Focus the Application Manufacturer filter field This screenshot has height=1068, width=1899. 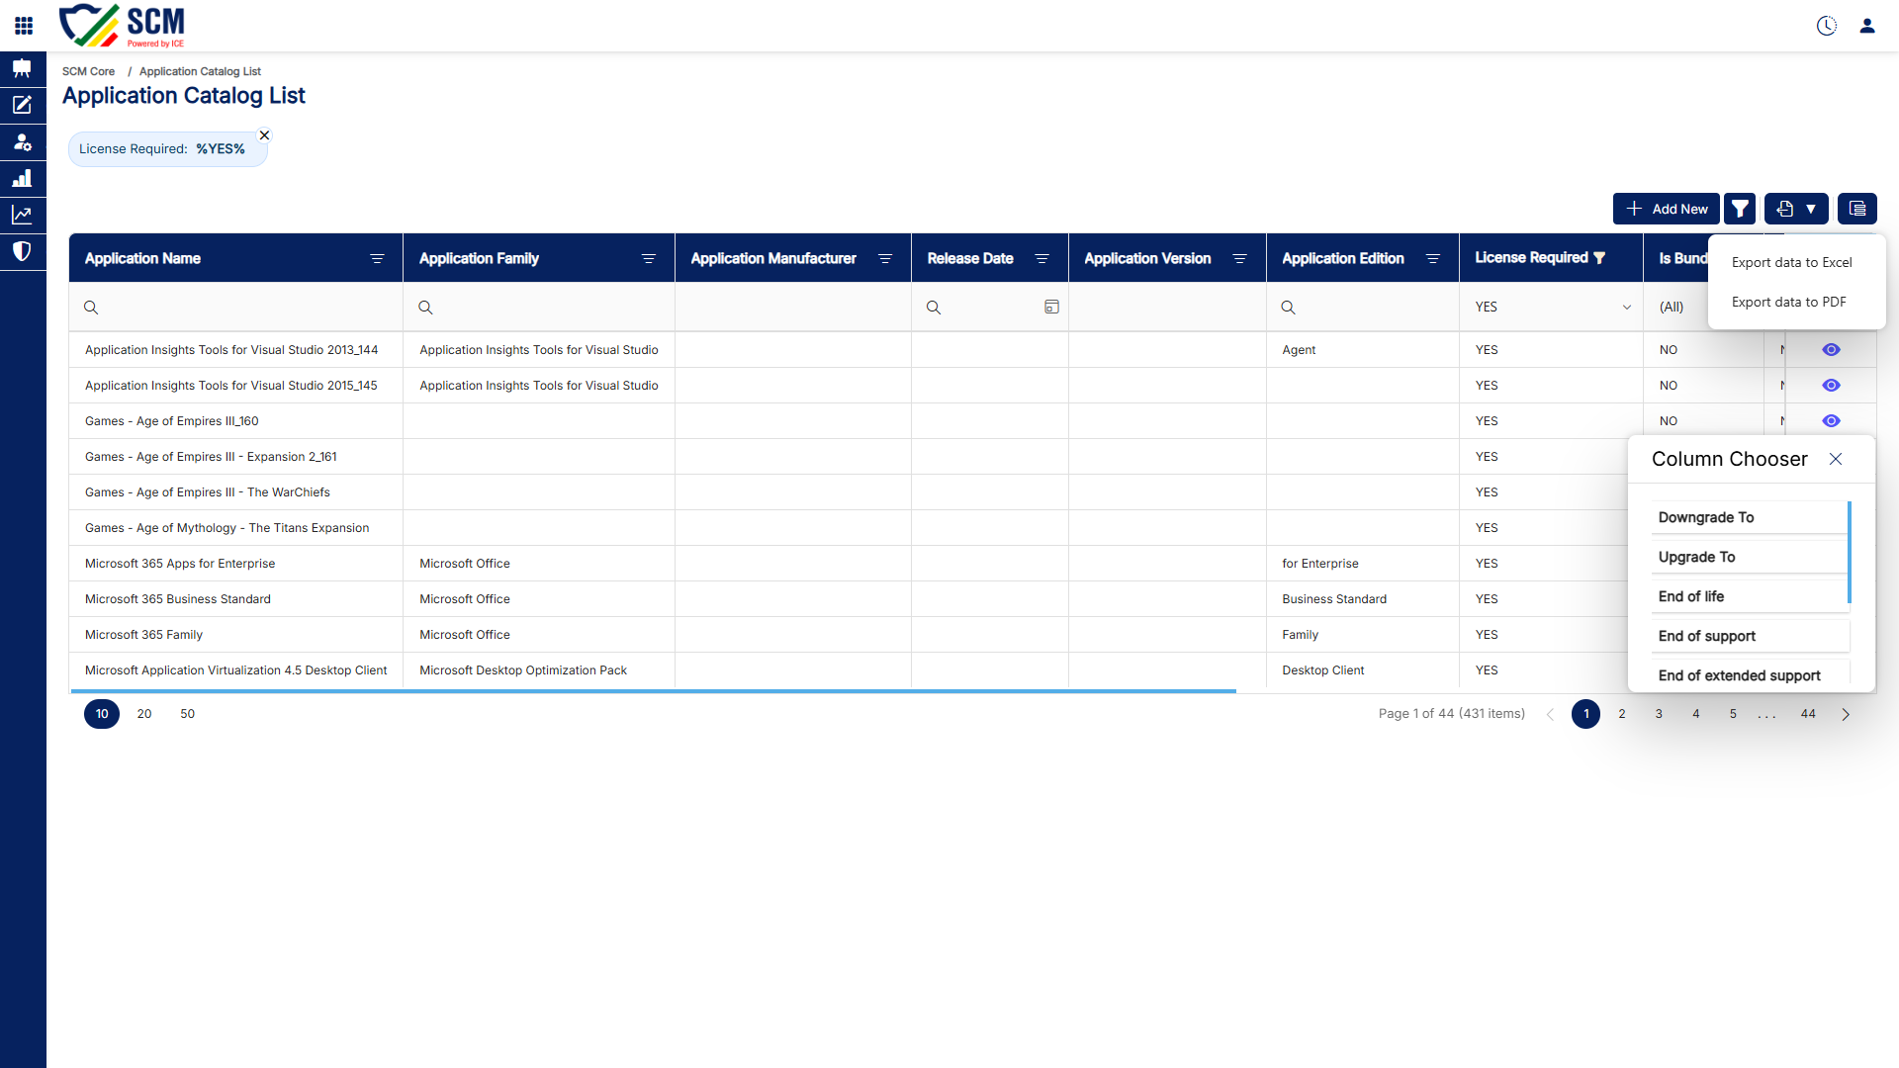pos(793,308)
